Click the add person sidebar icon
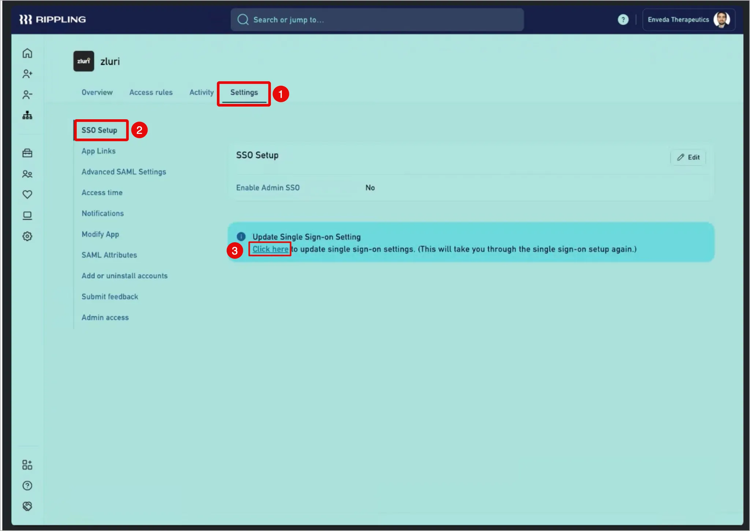 27,74
